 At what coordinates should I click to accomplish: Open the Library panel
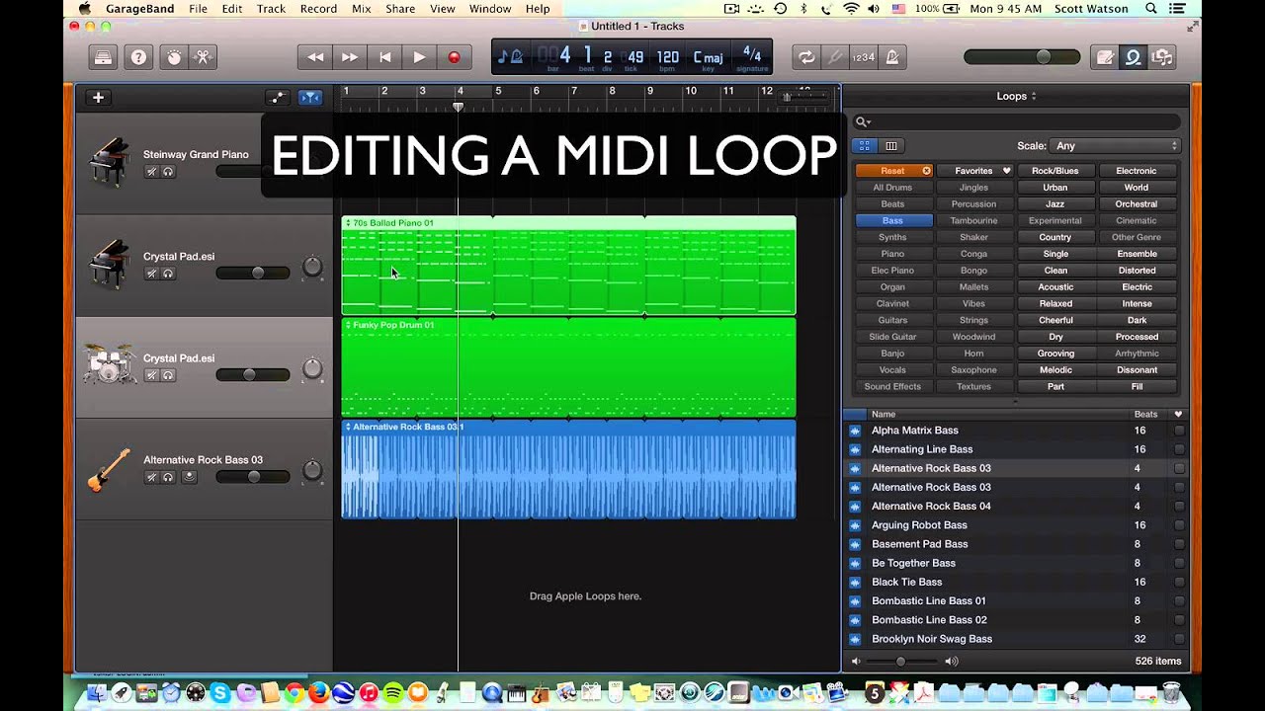[x=104, y=57]
